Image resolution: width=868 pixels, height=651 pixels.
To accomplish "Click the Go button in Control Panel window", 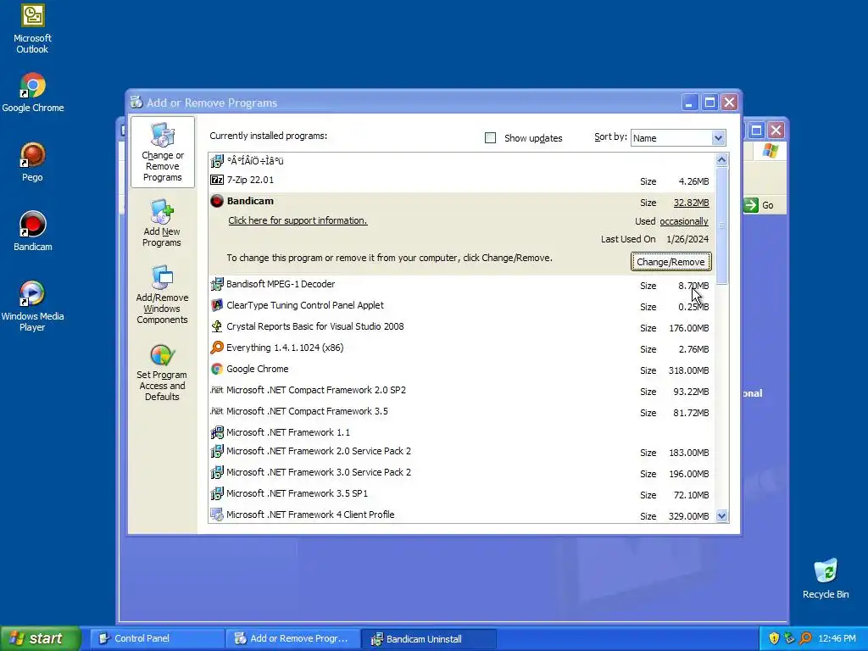I will point(759,205).
